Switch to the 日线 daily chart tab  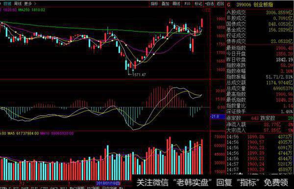coord(7,3)
